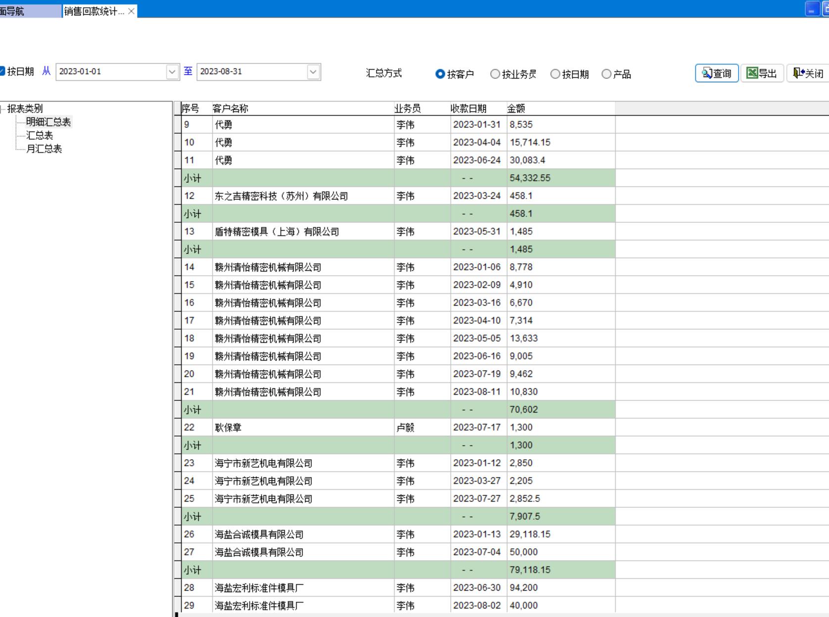This screenshot has width=829, height=617.
Task: Click the 导出 Excel export button
Action: click(x=762, y=73)
